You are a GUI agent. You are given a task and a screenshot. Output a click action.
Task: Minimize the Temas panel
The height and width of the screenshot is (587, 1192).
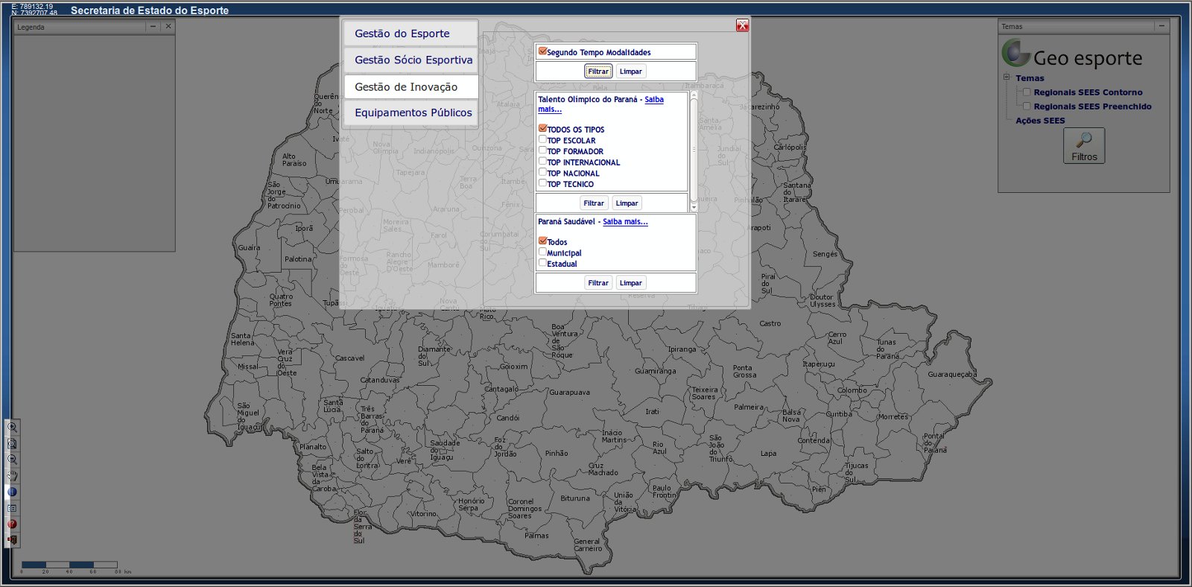1161,26
